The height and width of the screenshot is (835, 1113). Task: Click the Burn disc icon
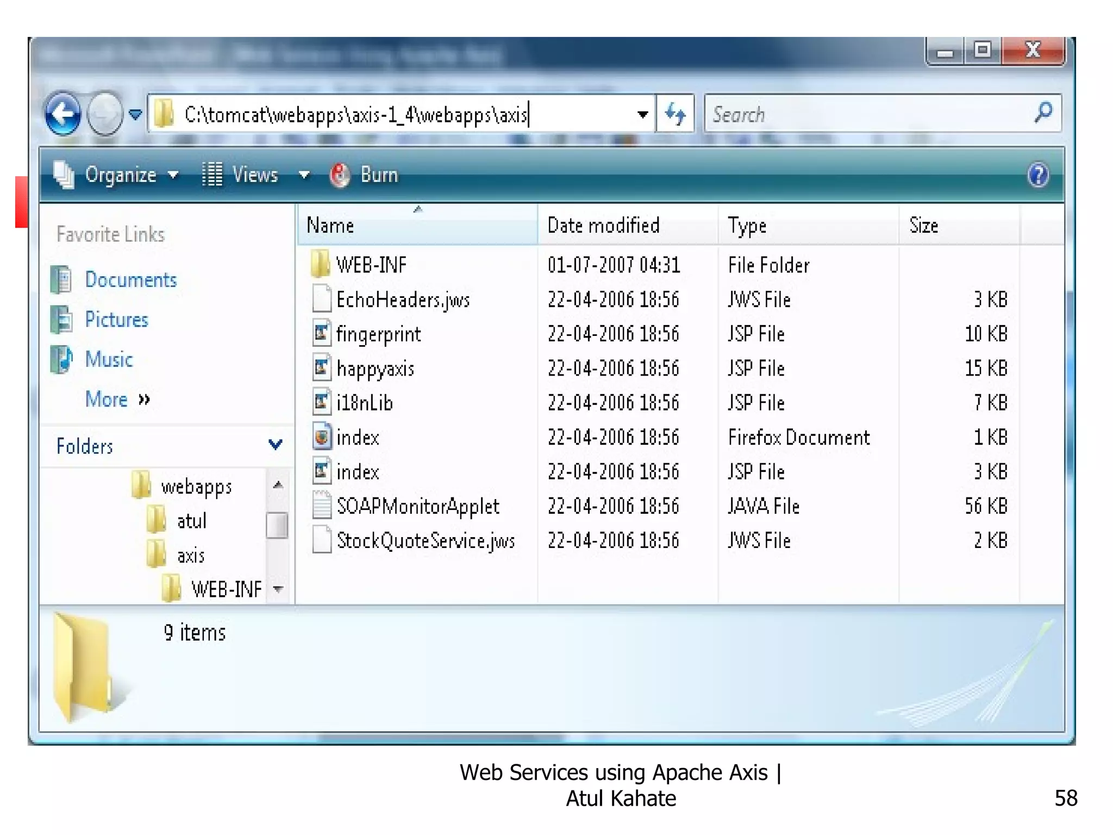point(340,175)
